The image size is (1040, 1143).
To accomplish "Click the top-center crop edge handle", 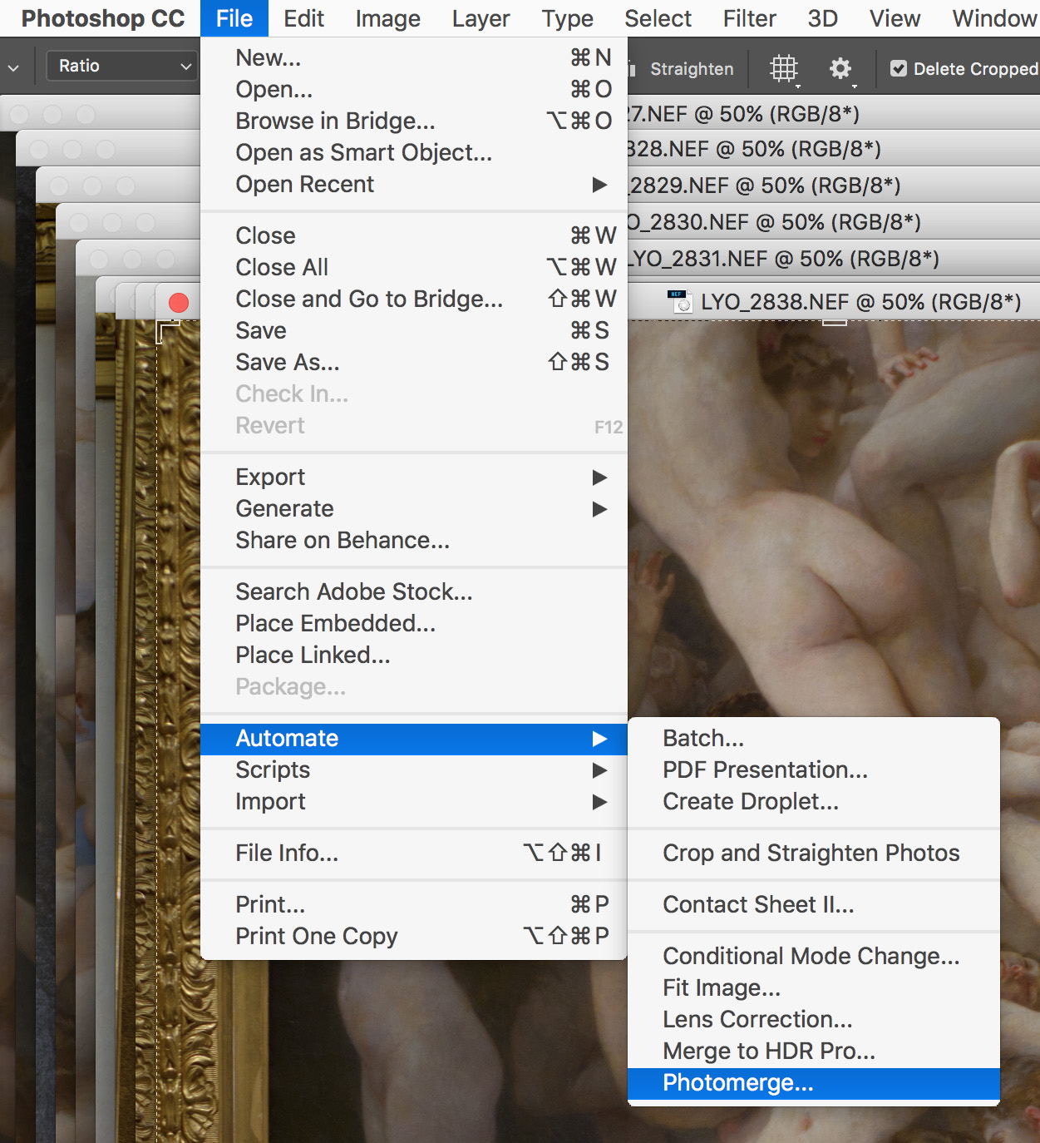I will 834,323.
